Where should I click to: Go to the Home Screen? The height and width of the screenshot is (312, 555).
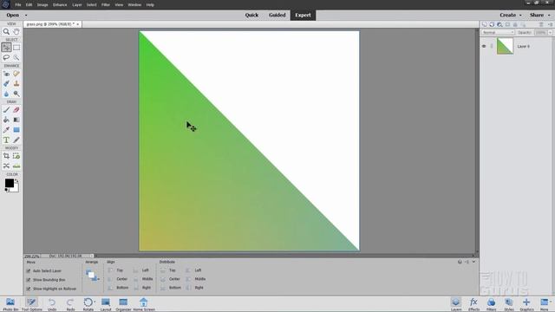pyautogui.click(x=144, y=304)
